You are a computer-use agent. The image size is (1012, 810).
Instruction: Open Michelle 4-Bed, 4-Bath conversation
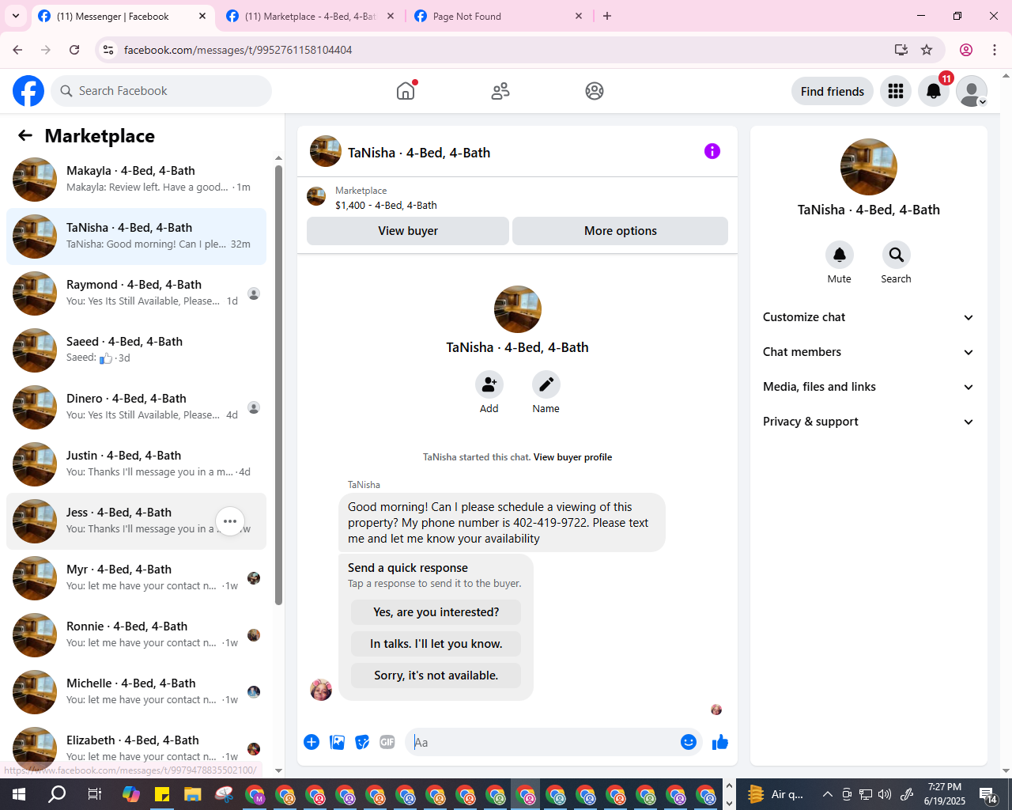(136, 692)
